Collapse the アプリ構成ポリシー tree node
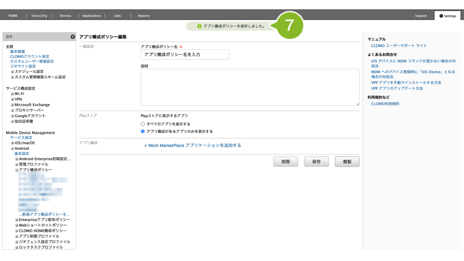Image resolution: width=464 pixels, height=261 pixels. [16, 170]
